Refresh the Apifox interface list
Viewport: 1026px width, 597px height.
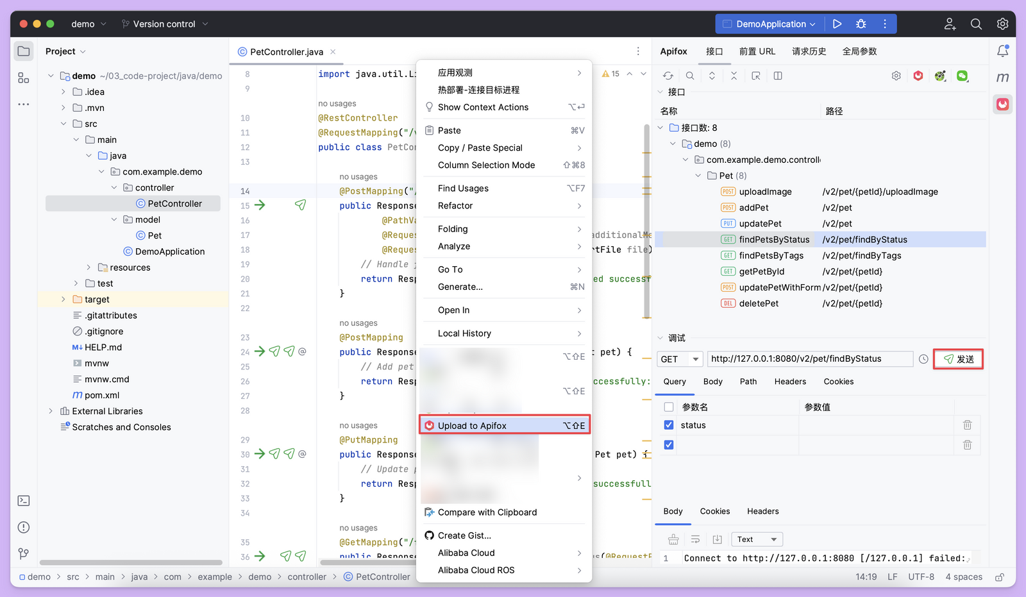[668, 75]
